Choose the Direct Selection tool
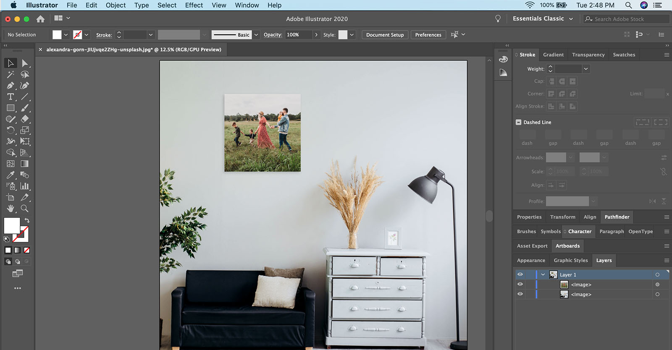Screen dimensions: 672x350 (x=25, y=63)
